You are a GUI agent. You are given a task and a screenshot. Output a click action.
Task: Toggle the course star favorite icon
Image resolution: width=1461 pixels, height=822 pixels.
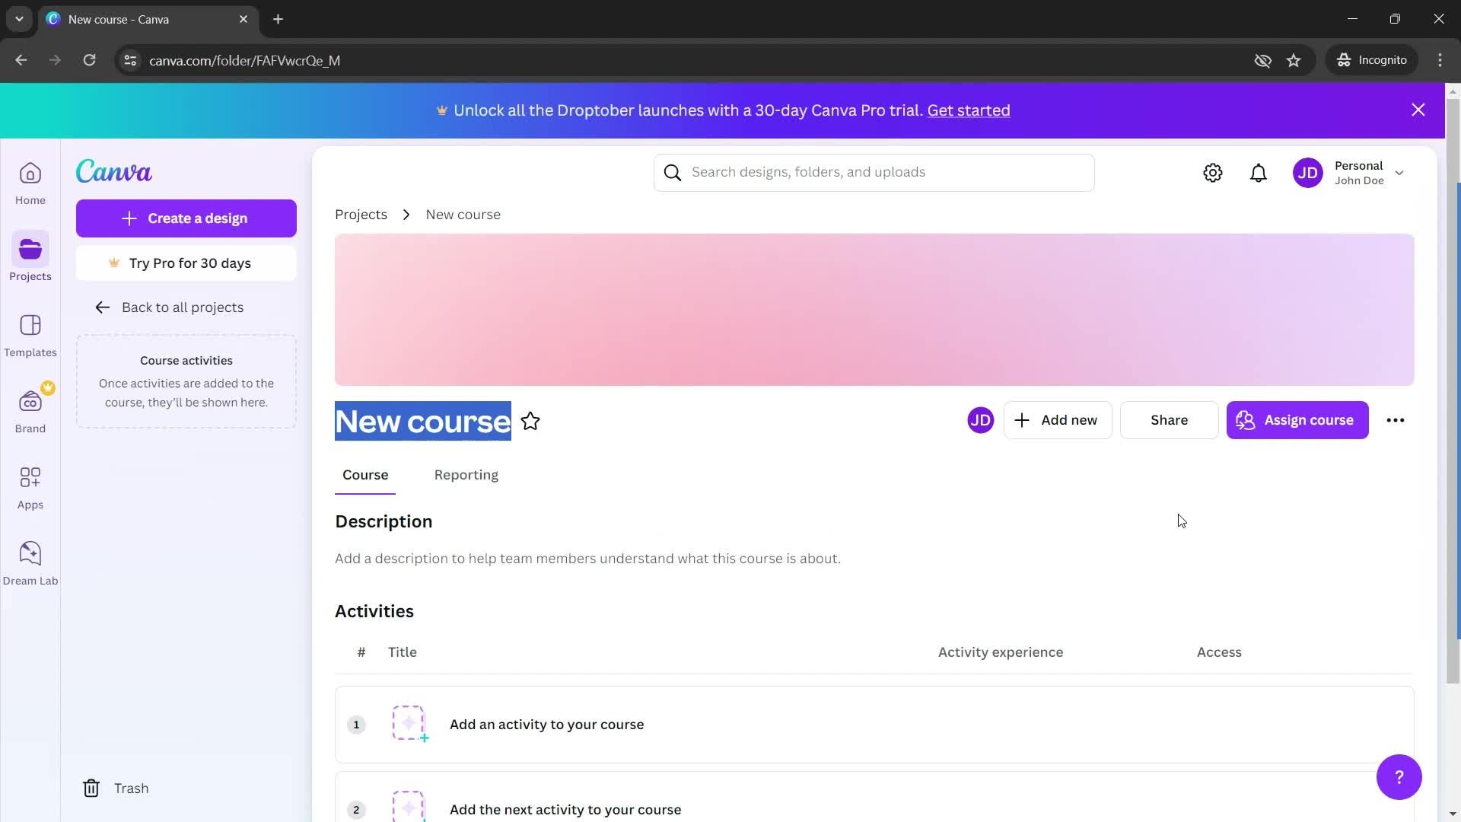(530, 421)
